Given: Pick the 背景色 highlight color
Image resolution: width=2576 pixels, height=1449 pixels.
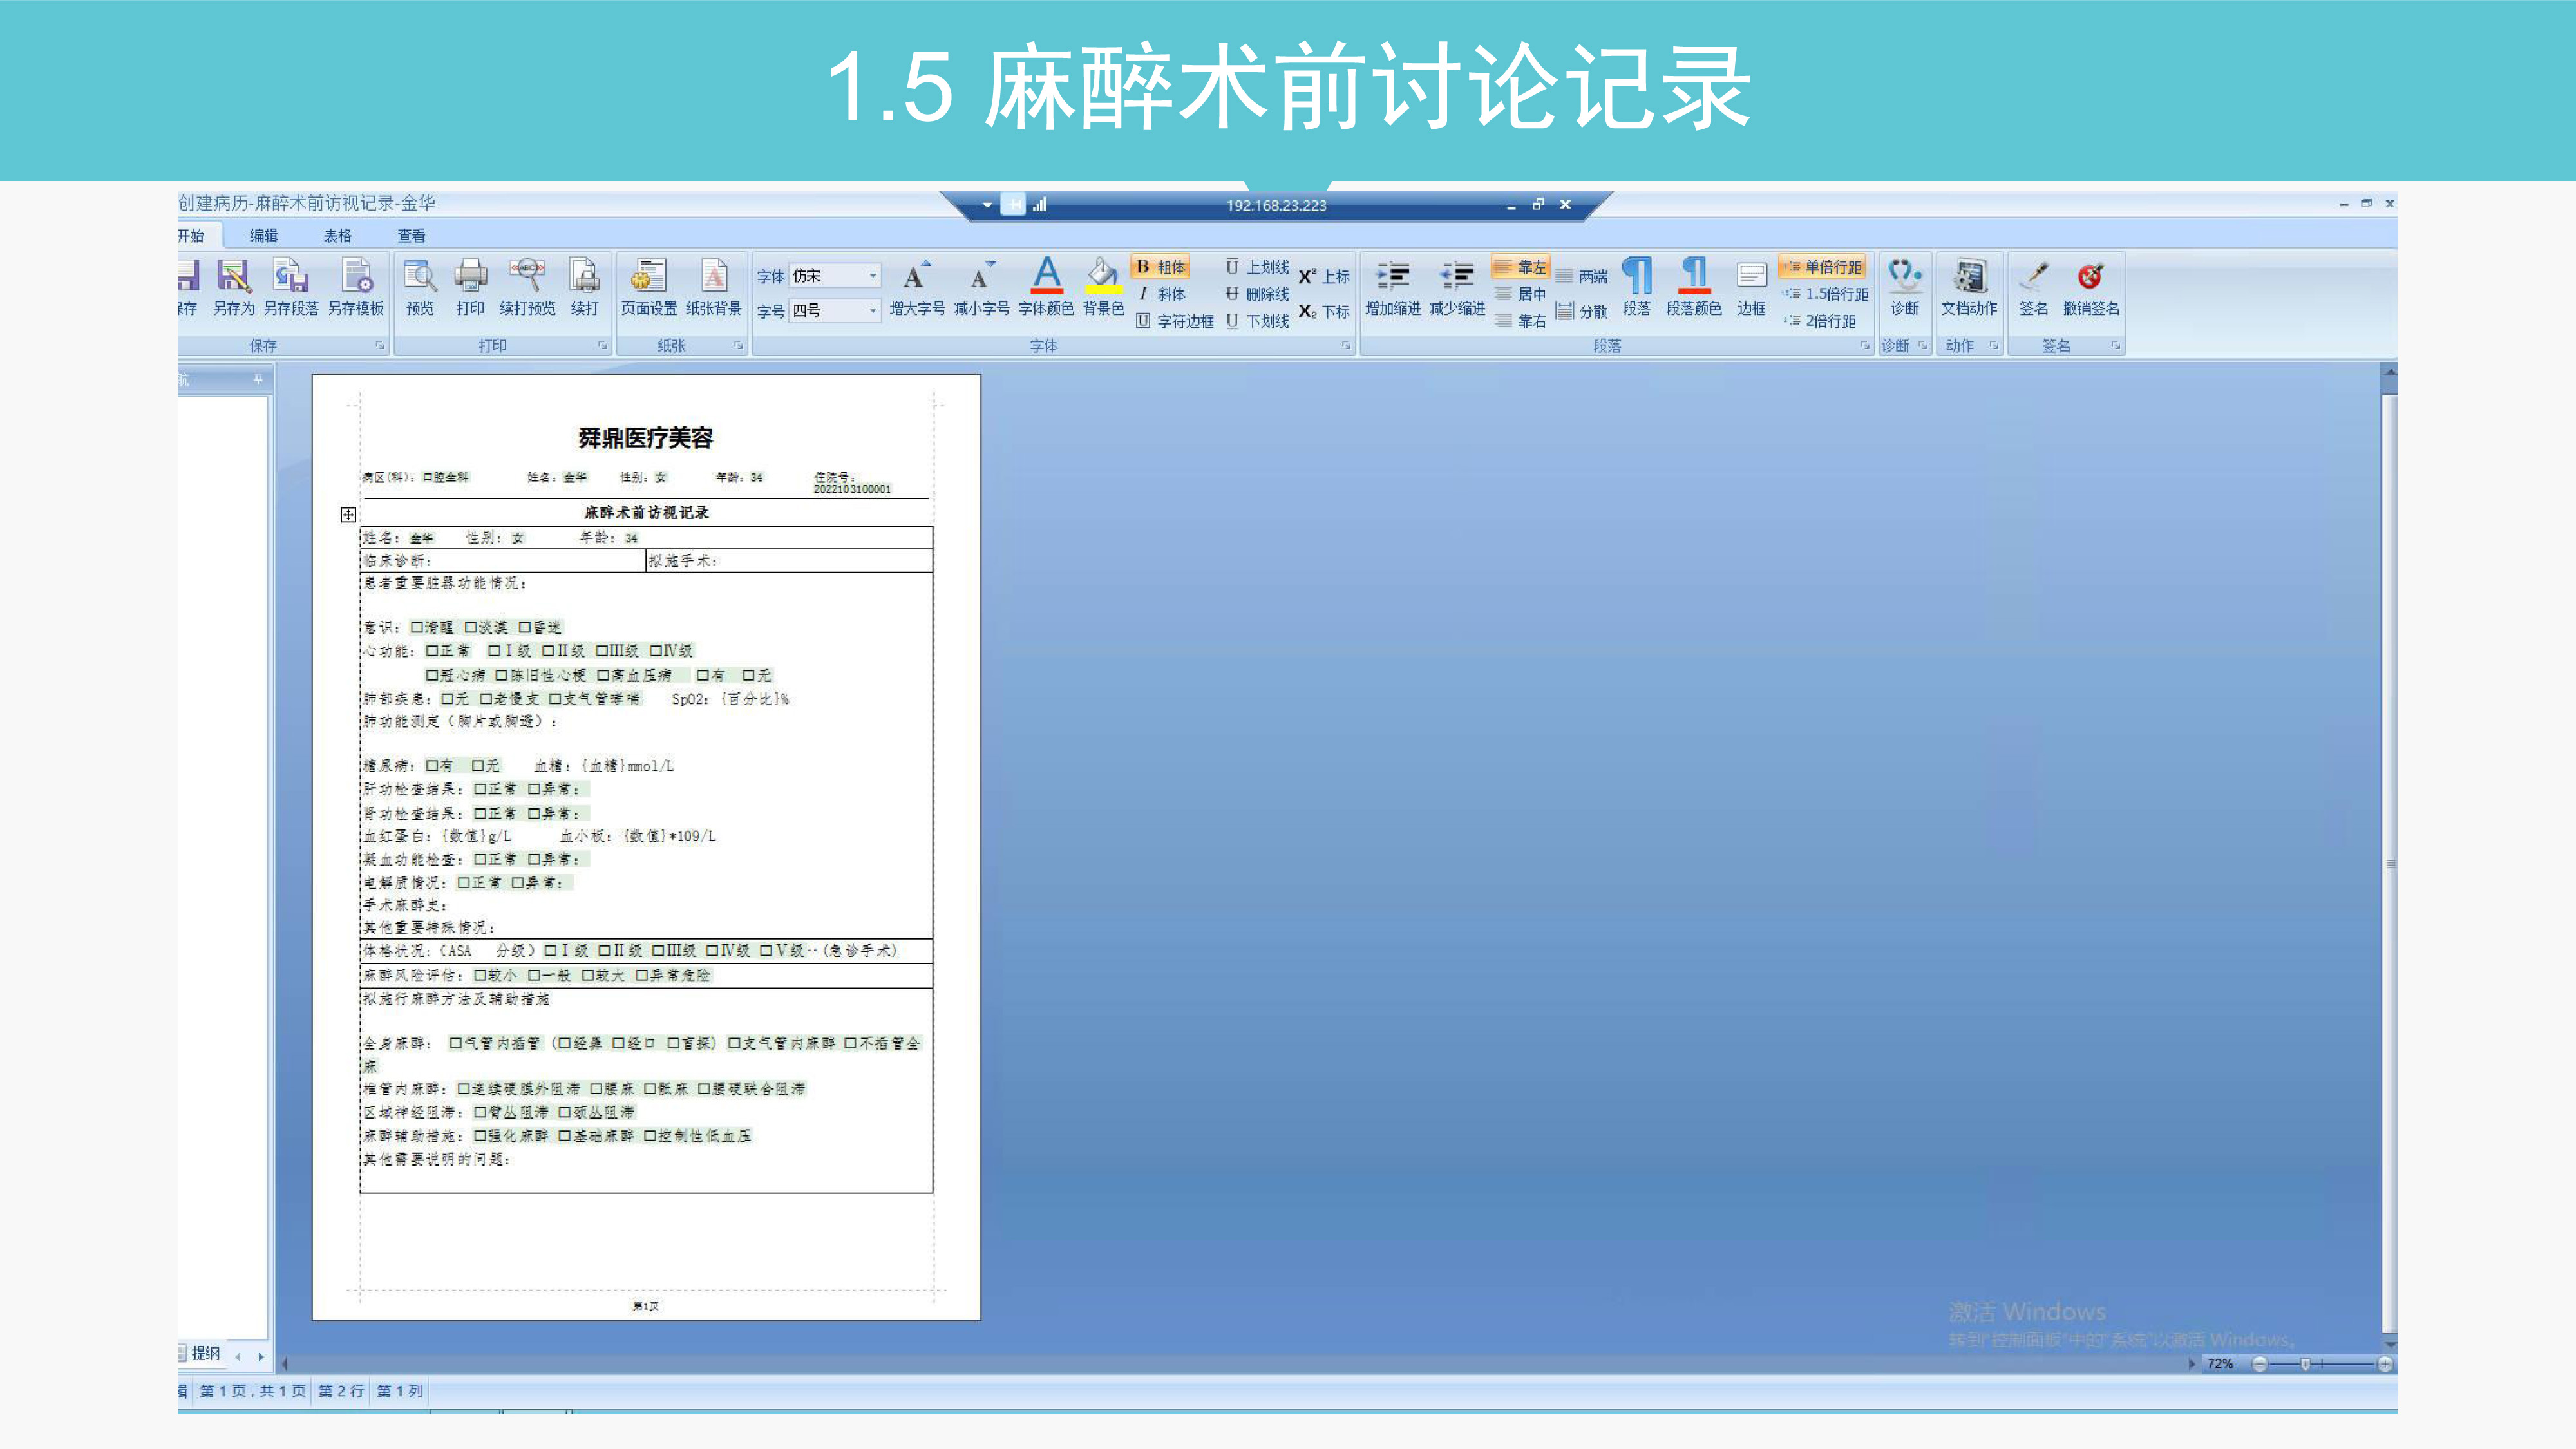Looking at the screenshot, I should click(x=1104, y=287).
